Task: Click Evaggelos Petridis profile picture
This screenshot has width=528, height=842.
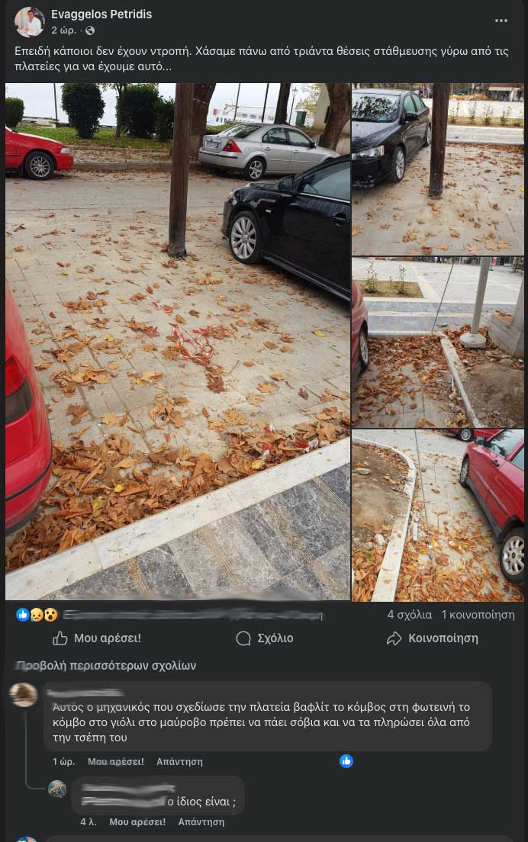Action: [29, 22]
